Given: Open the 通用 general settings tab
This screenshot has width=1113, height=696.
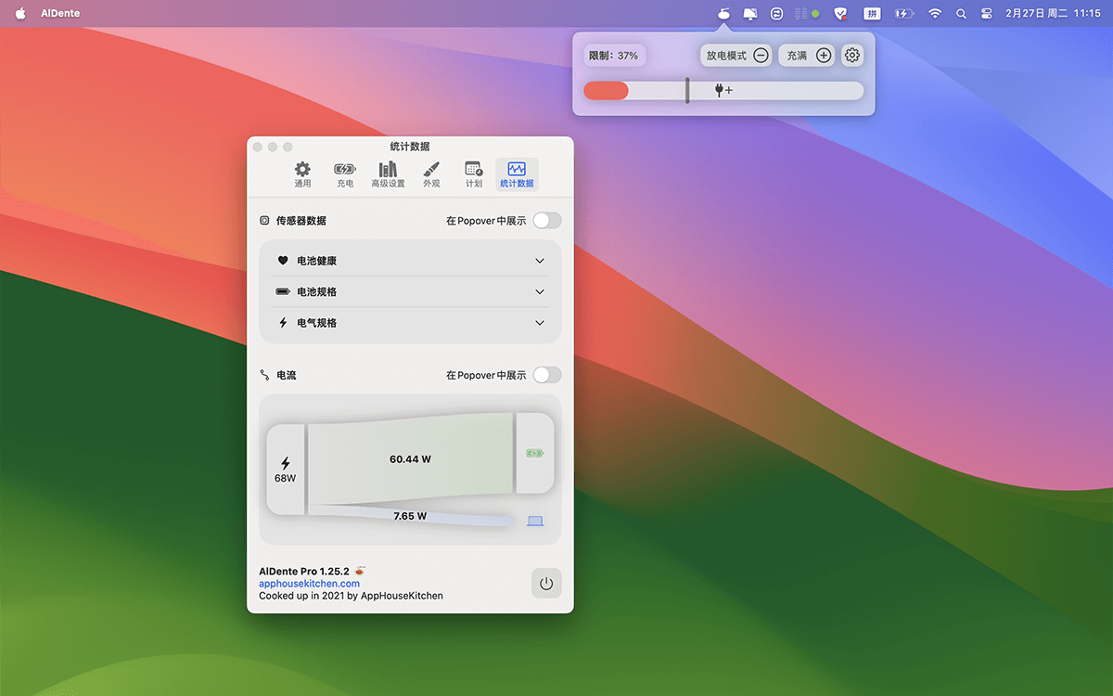Looking at the screenshot, I should [x=302, y=174].
